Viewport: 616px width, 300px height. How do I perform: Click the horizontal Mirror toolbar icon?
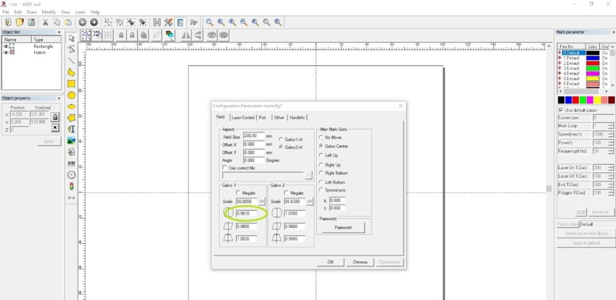click(186, 35)
